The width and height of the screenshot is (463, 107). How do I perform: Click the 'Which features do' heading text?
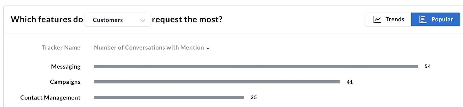pos(47,19)
